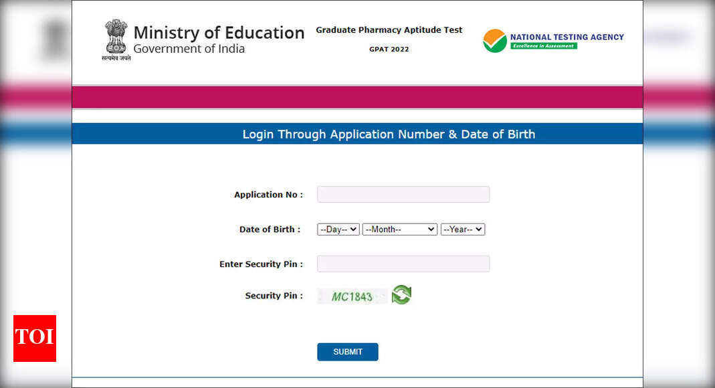
Task: Click the green refresh arrows beside the captcha
Action: coord(400,295)
